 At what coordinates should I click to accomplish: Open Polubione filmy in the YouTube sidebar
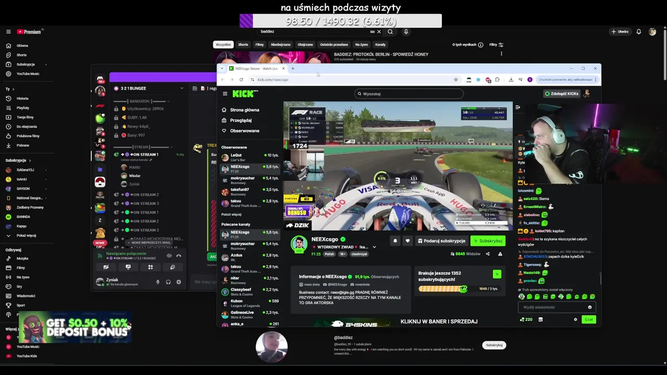(x=28, y=136)
